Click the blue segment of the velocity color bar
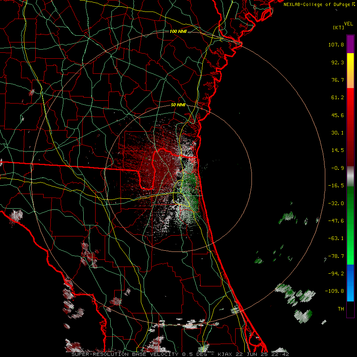Viewport: 357px width, 357px height. (x=350, y=283)
